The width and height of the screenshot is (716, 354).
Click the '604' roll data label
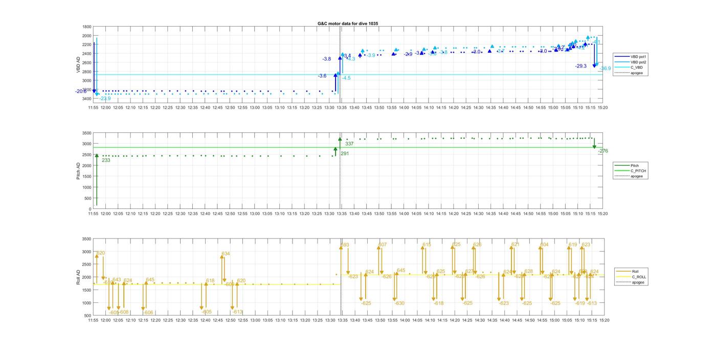click(544, 245)
